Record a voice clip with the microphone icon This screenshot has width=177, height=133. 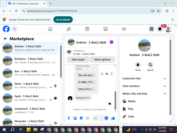[x=69, y=118]
